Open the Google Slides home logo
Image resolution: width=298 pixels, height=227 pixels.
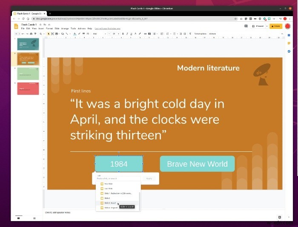(x=16, y=26)
